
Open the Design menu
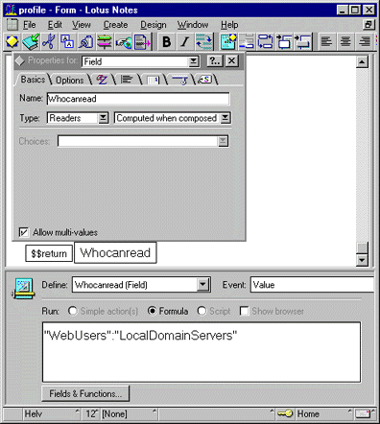click(154, 25)
